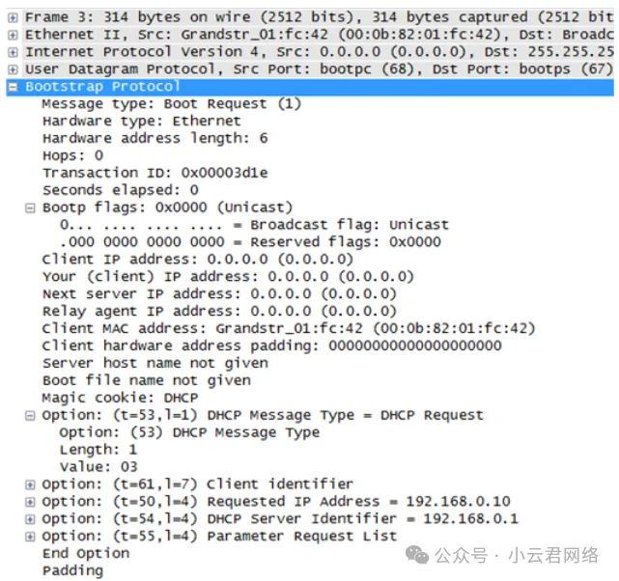Collapse the DHCP Message Type option
Screen dimensions: 619x581
[30, 415]
